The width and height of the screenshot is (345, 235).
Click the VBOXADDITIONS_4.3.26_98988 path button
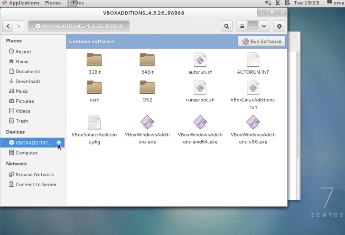click(x=79, y=27)
